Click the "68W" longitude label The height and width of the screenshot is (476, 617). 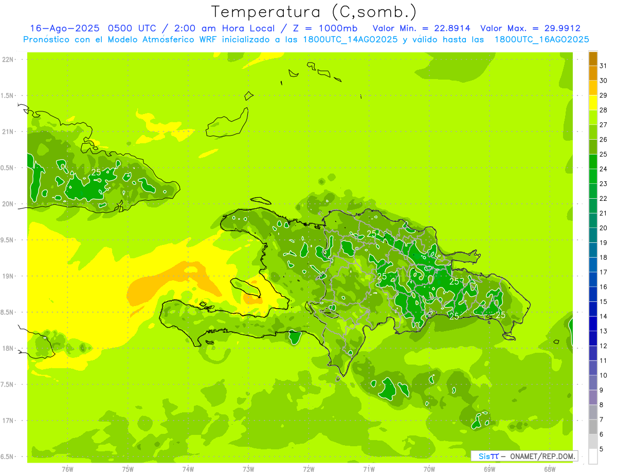click(x=550, y=469)
